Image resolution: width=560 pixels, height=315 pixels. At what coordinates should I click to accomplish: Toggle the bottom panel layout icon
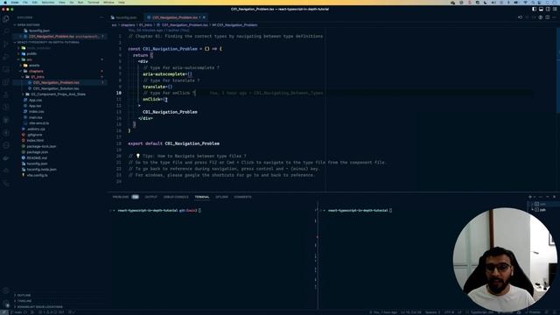pyautogui.click(x=541, y=9)
